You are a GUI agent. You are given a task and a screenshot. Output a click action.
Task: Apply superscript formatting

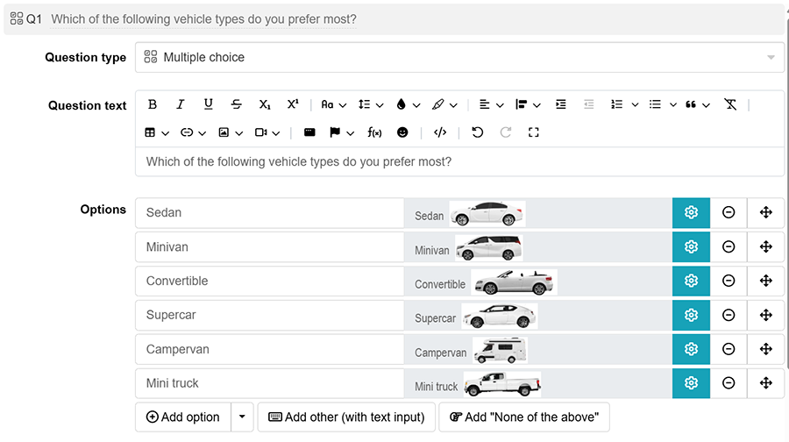point(293,104)
